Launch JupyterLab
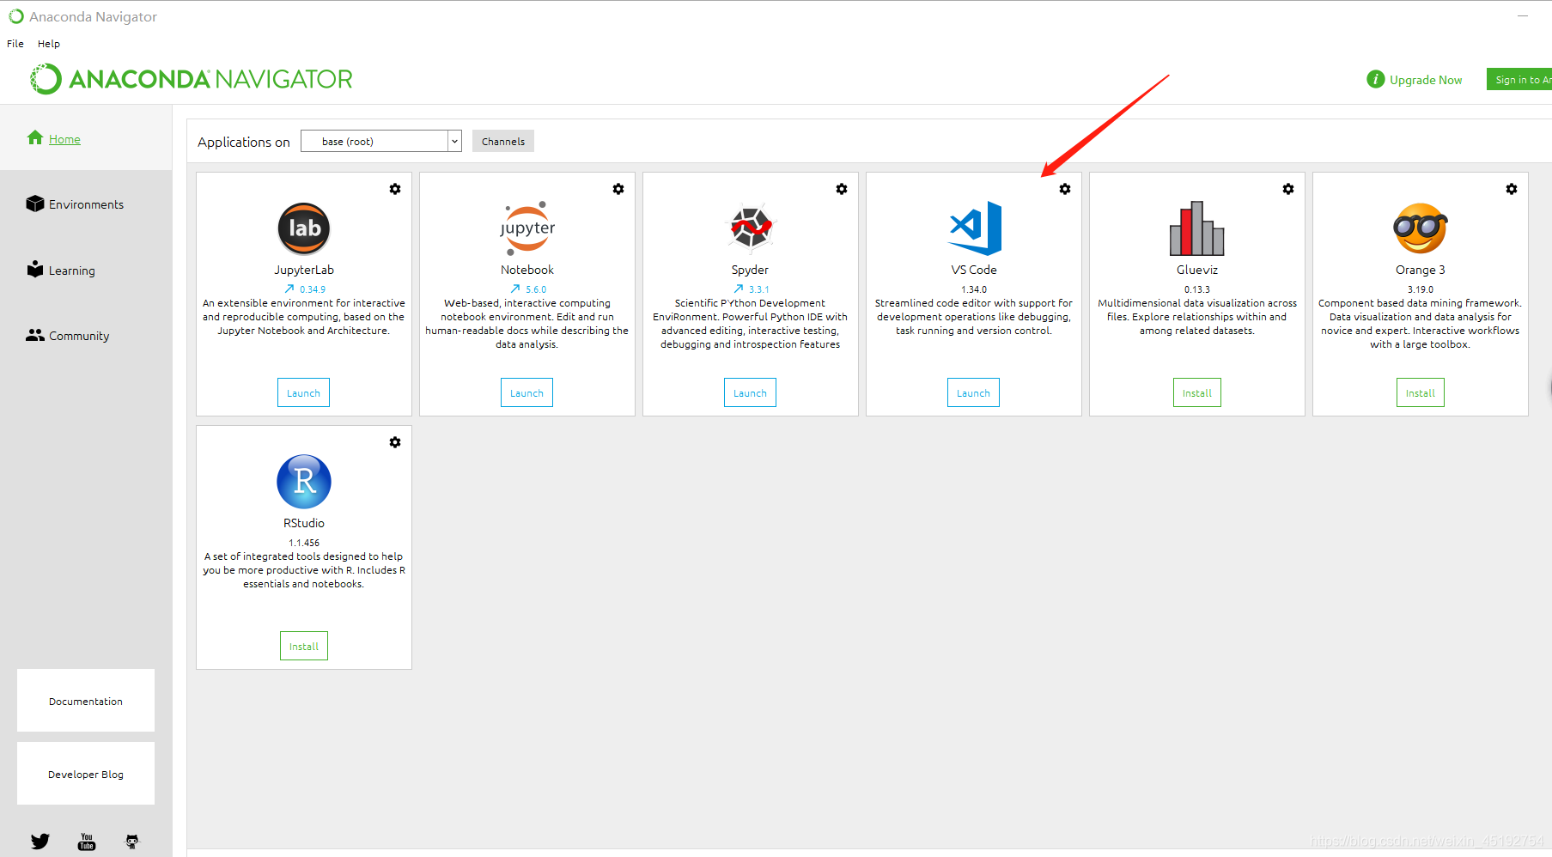 [303, 392]
